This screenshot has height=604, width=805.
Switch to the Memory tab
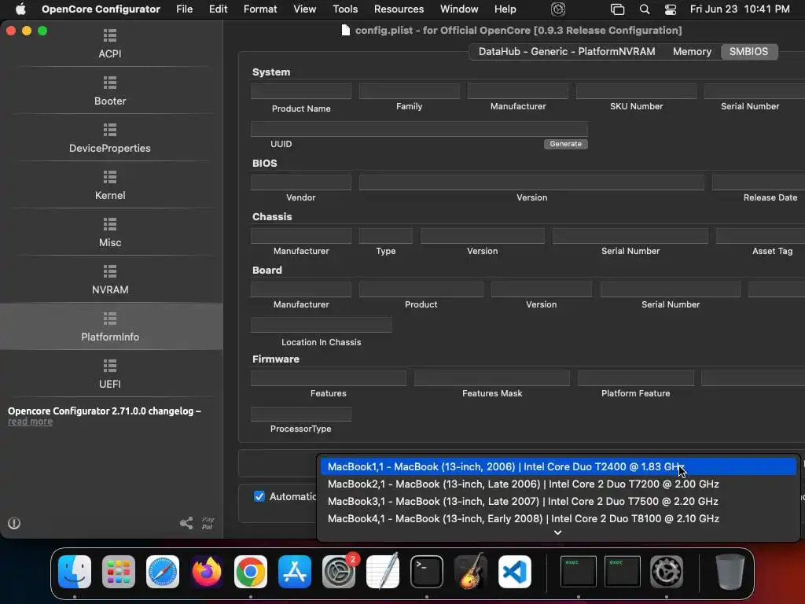(692, 51)
